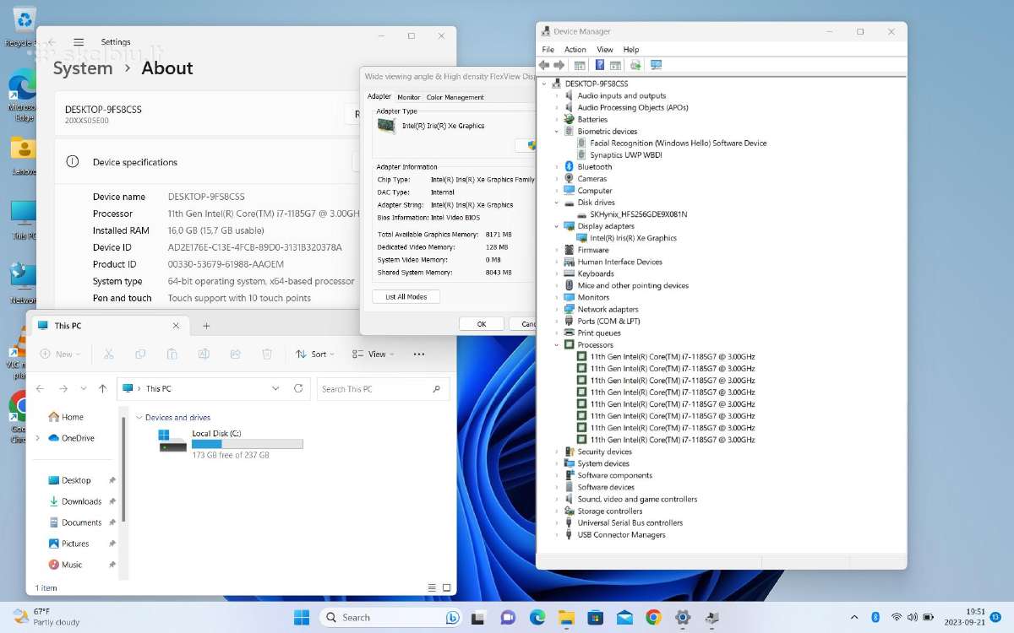This screenshot has height=633, width=1014.
Task: Expand the Network adapters node
Action: (x=557, y=310)
